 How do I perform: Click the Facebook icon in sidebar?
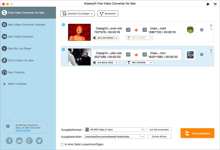(x=9, y=141)
